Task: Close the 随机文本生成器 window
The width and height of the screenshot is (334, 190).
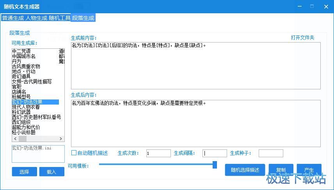Action: click(x=326, y=6)
